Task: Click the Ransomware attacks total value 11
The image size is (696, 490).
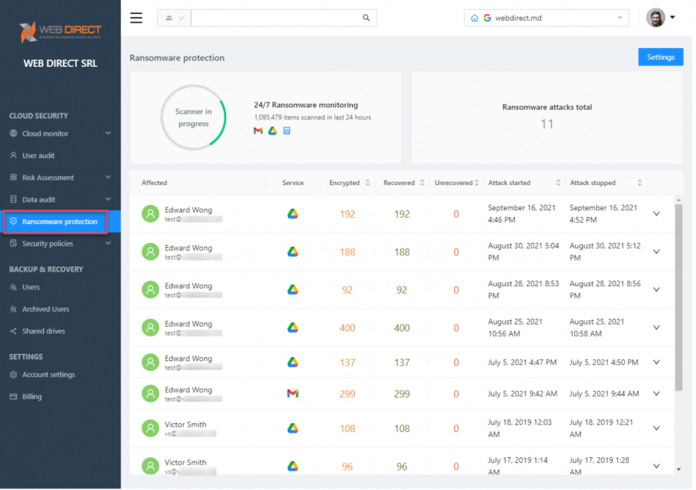Action: [x=547, y=124]
